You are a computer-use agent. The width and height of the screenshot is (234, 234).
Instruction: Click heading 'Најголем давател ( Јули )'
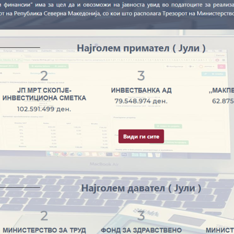[141, 188]
